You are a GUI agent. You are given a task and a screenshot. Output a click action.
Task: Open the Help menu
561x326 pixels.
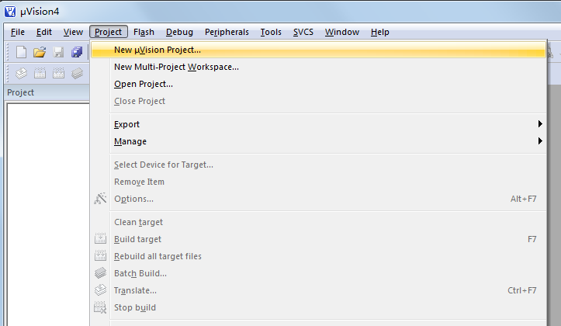coord(379,32)
